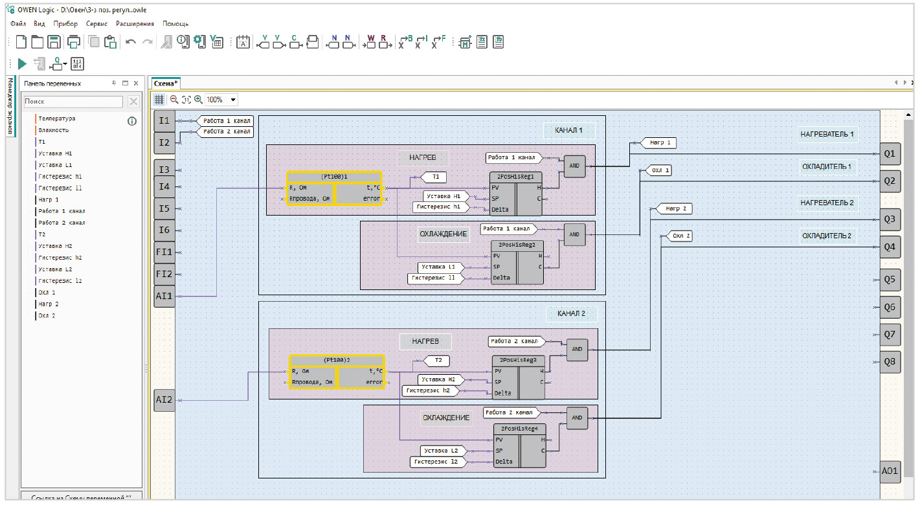Select variable Уставка H1 in the list
Screen dimensions: 920x505
click(55, 153)
